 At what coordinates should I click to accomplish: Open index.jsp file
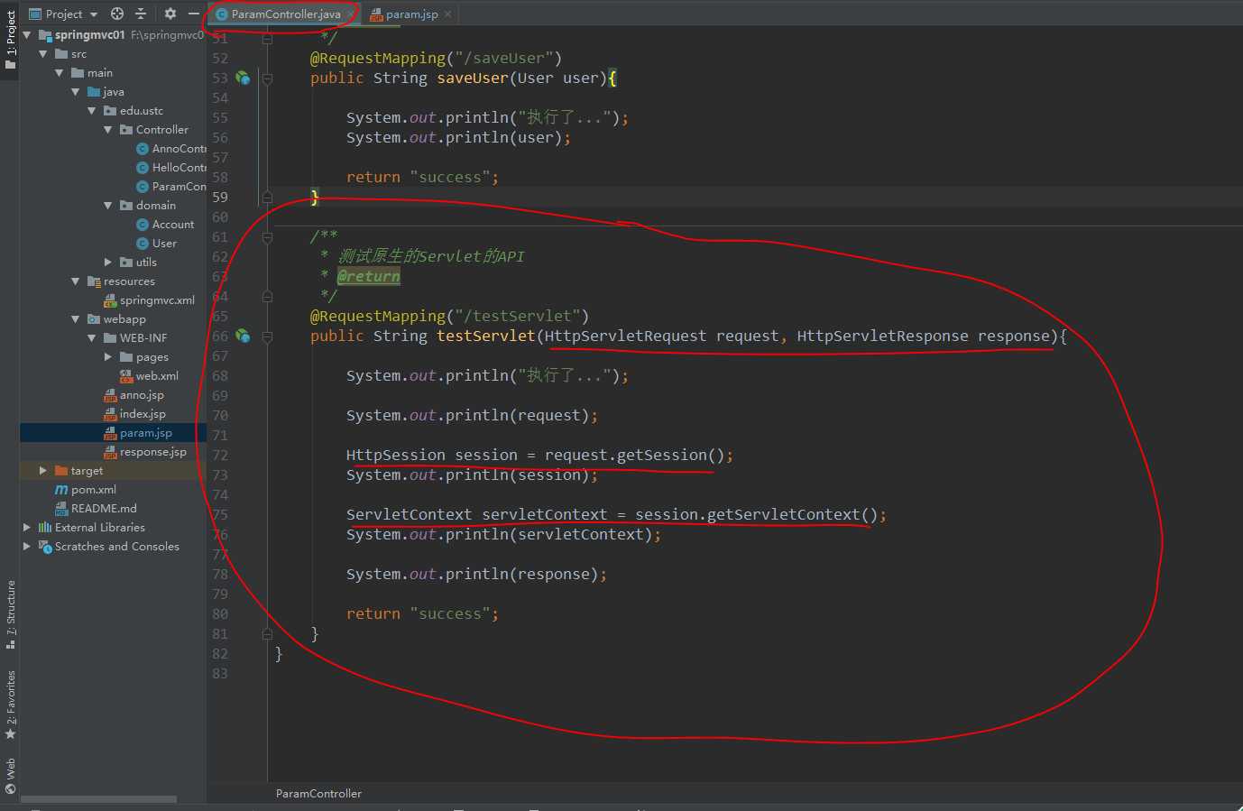click(135, 413)
